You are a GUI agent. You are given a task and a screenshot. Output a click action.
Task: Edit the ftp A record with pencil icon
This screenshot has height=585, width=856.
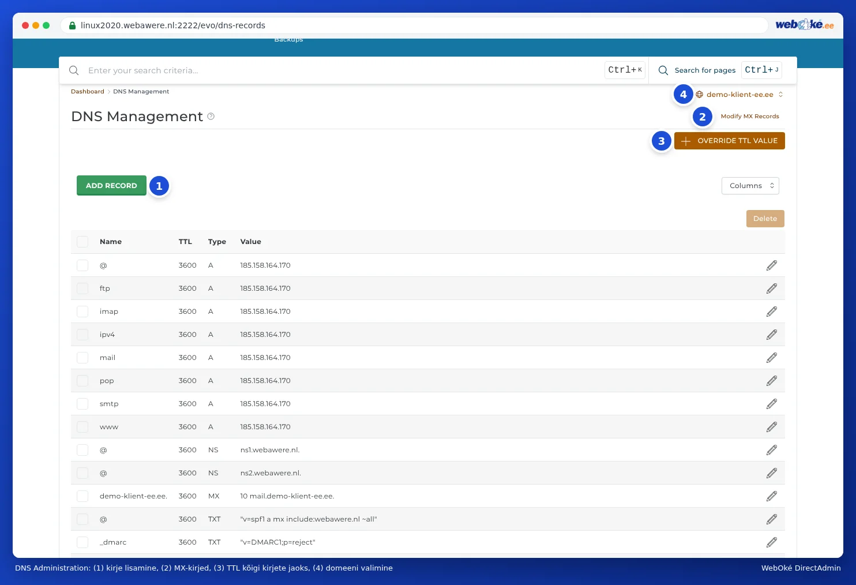[772, 288]
